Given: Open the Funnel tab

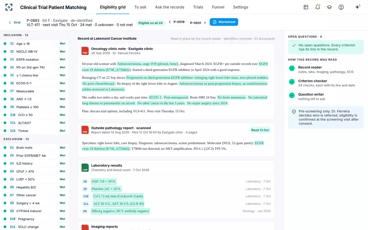Looking at the screenshot, I should pos(218,7).
